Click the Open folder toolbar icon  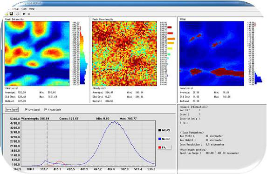click(7, 14)
